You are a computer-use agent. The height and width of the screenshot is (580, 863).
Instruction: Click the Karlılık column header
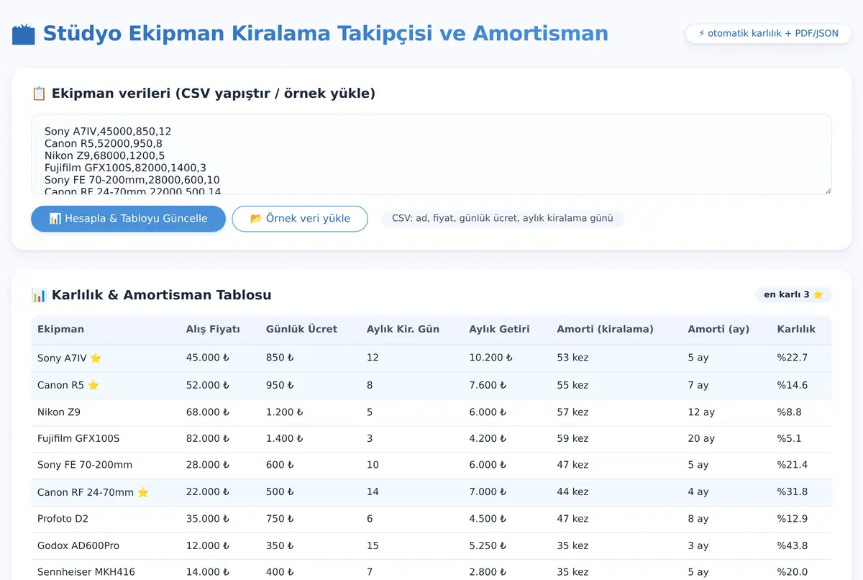(x=796, y=330)
